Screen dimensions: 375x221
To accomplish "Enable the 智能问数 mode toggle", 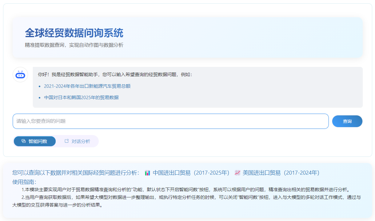I will coord(35,141).
